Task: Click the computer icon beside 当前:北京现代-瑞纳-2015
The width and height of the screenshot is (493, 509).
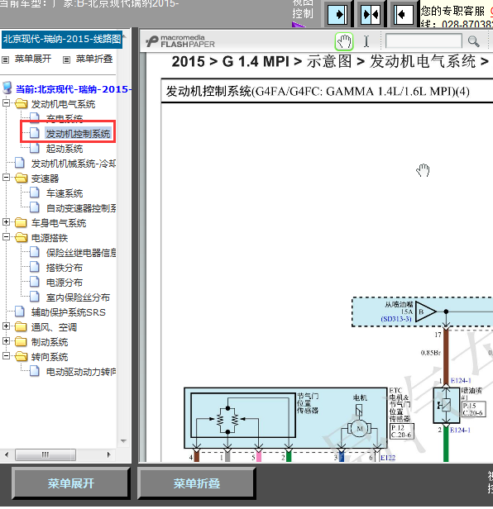Action: point(7,88)
